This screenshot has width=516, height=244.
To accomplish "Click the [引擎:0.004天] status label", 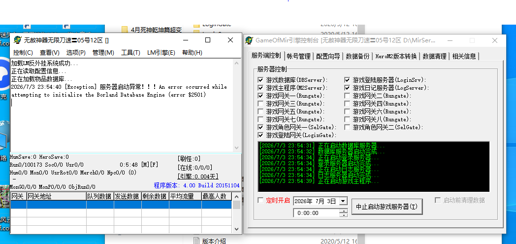I will pyautogui.click(x=198, y=176).
